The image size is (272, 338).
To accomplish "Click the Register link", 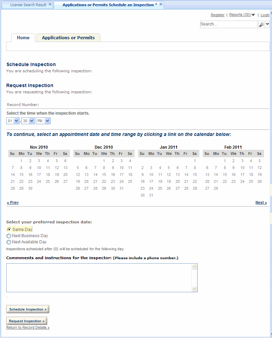I will 217,15.
